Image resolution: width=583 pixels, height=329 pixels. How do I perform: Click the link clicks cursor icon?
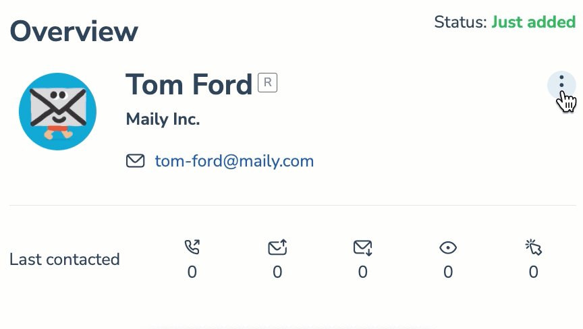click(x=534, y=247)
